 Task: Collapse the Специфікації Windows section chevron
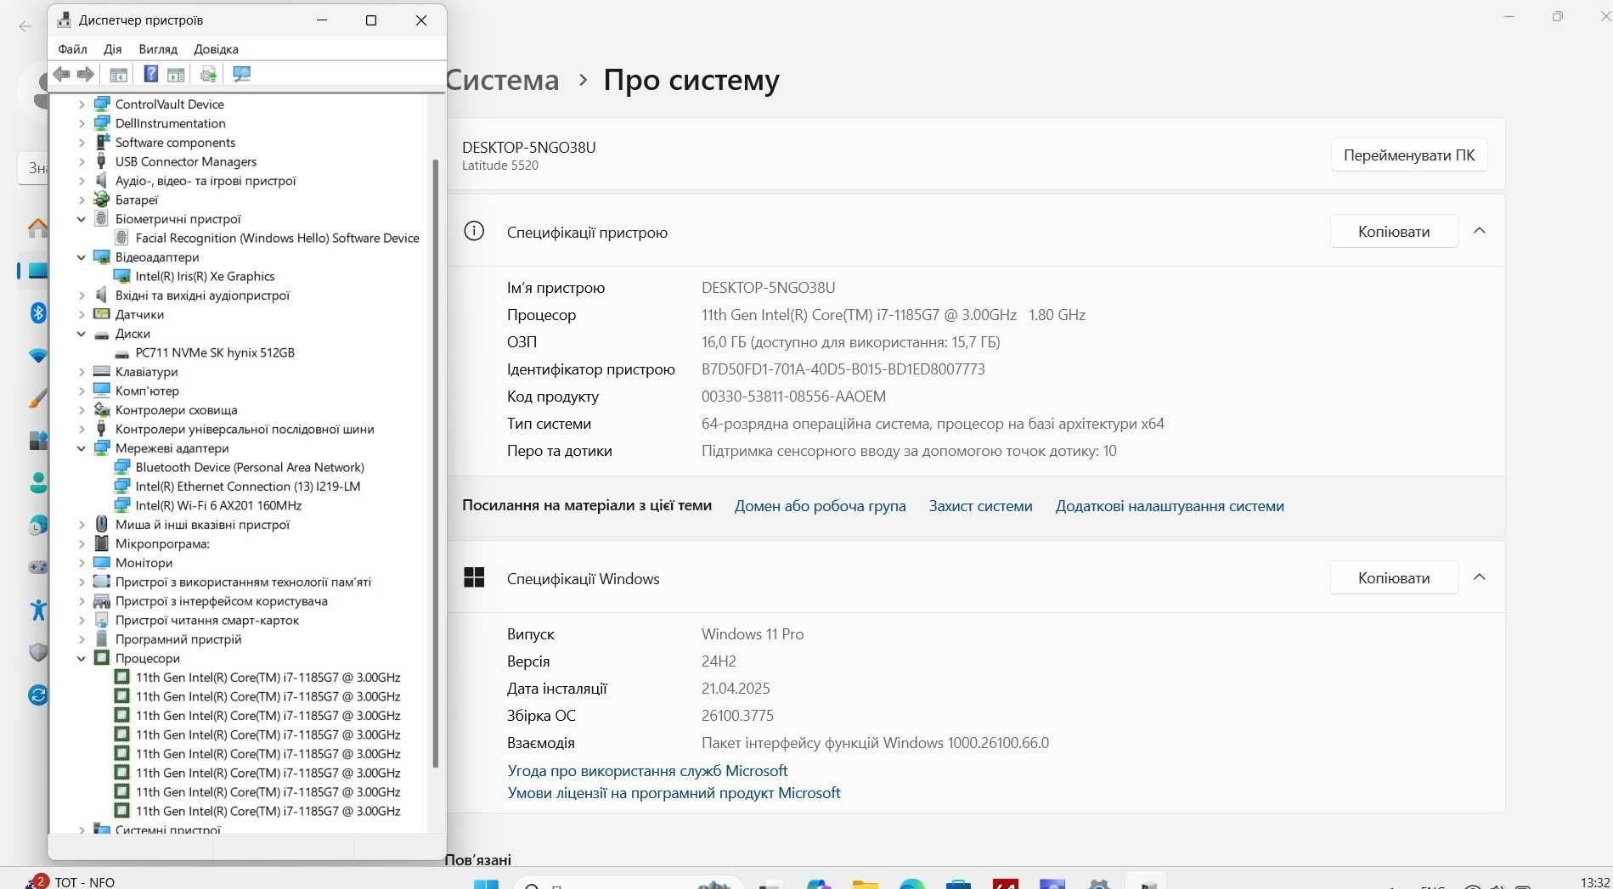[1480, 577]
